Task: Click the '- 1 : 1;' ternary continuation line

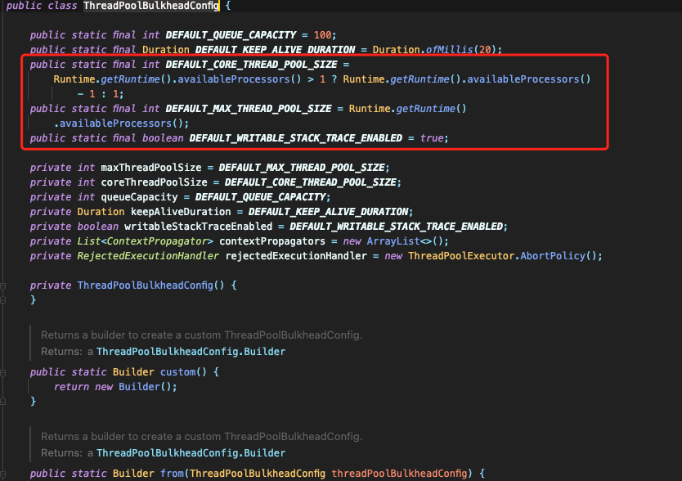Action: (101, 94)
